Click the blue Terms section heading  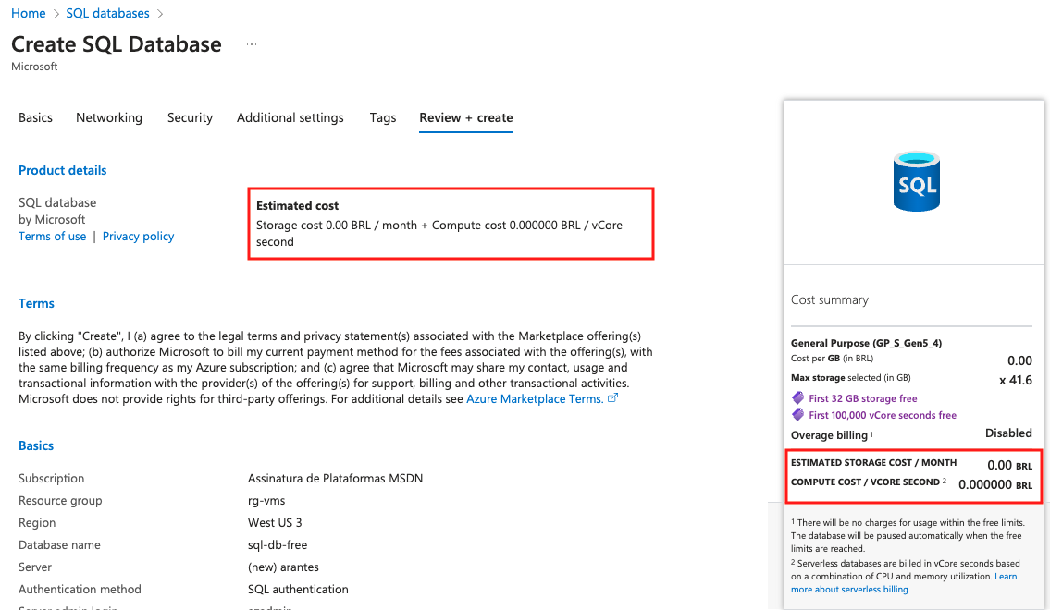pos(36,304)
